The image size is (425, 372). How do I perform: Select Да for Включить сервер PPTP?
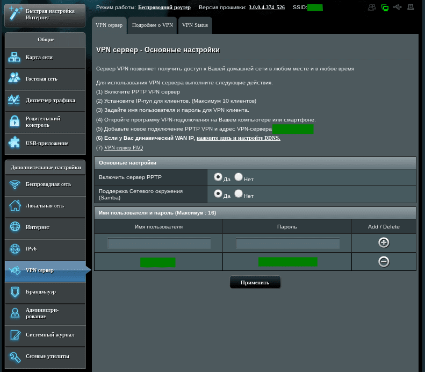point(218,177)
